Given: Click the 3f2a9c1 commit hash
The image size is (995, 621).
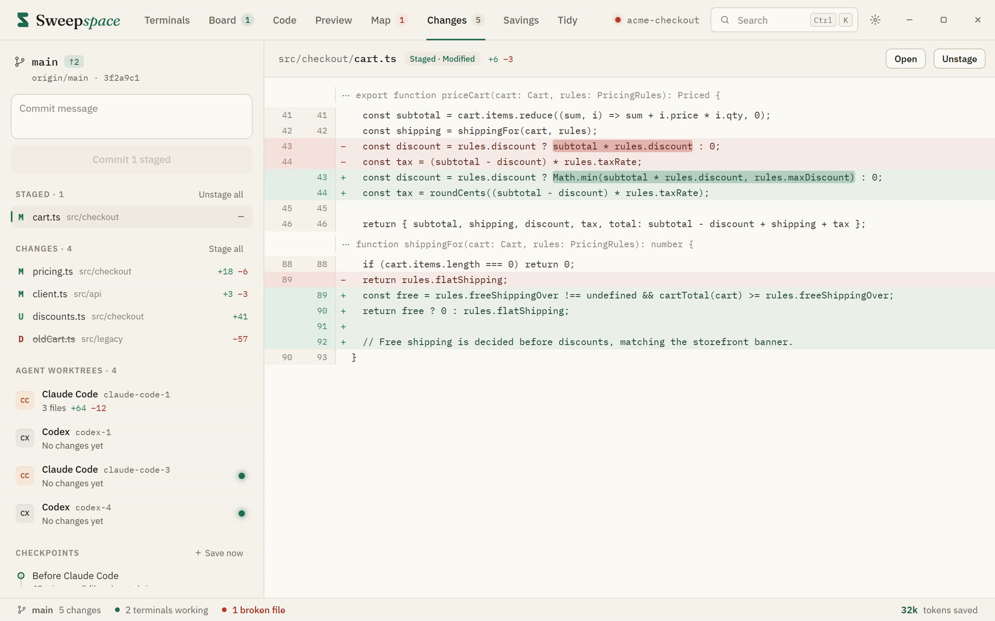Looking at the screenshot, I should 121,78.
